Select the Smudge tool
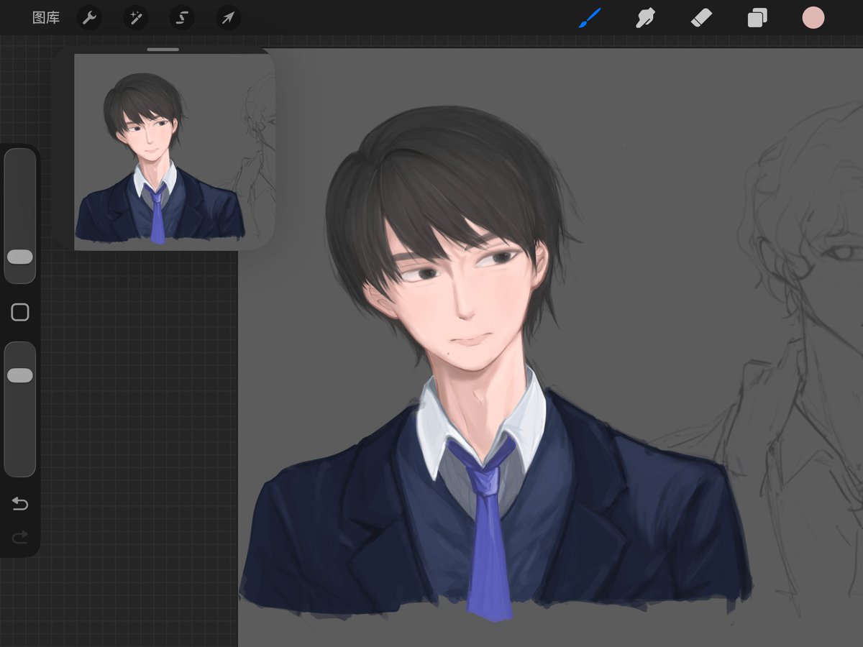This screenshot has height=647, width=863. (x=645, y=18)
